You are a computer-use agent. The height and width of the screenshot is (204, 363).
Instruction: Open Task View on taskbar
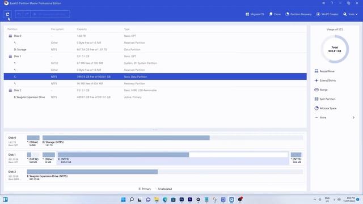click(140, 199)
